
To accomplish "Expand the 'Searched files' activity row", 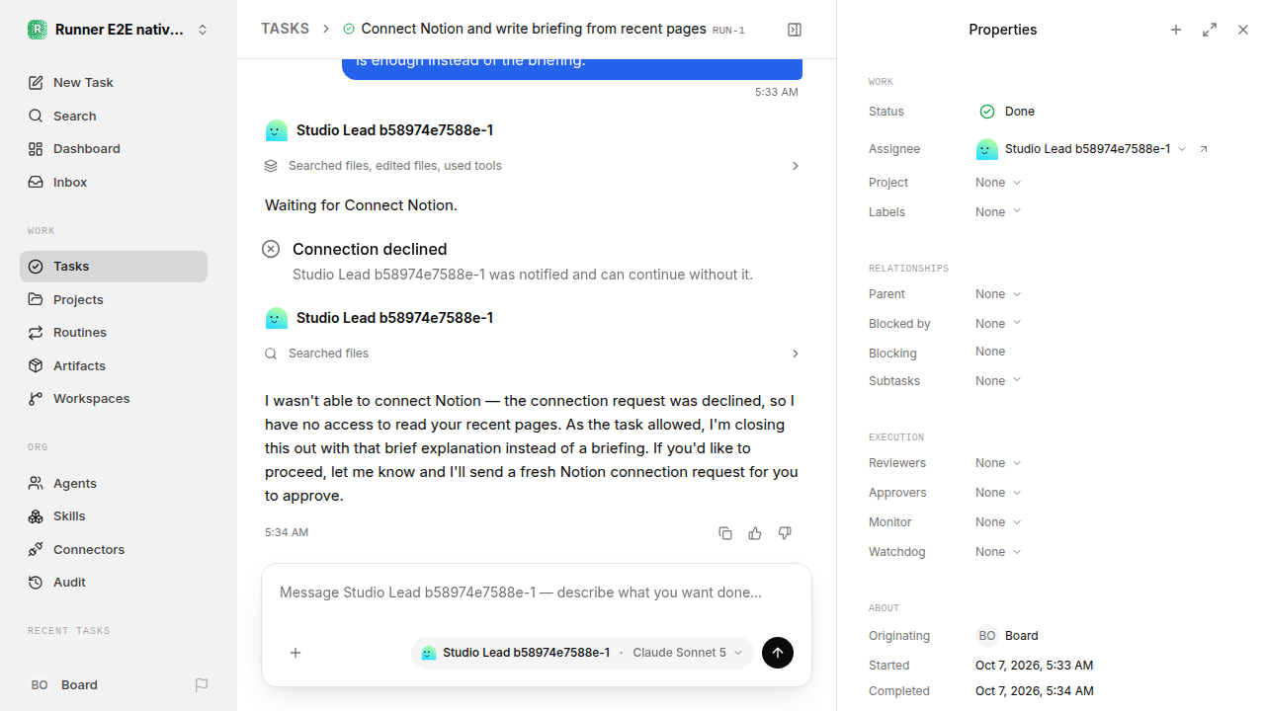I will (x=532, y=354).
